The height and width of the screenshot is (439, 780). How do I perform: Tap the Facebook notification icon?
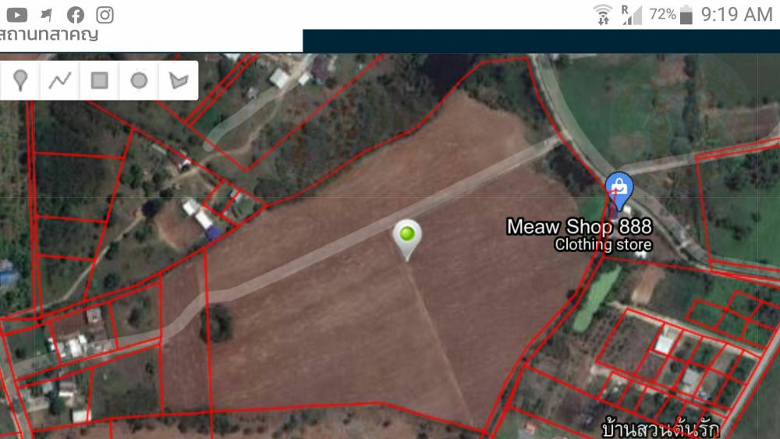click(76, 16)
